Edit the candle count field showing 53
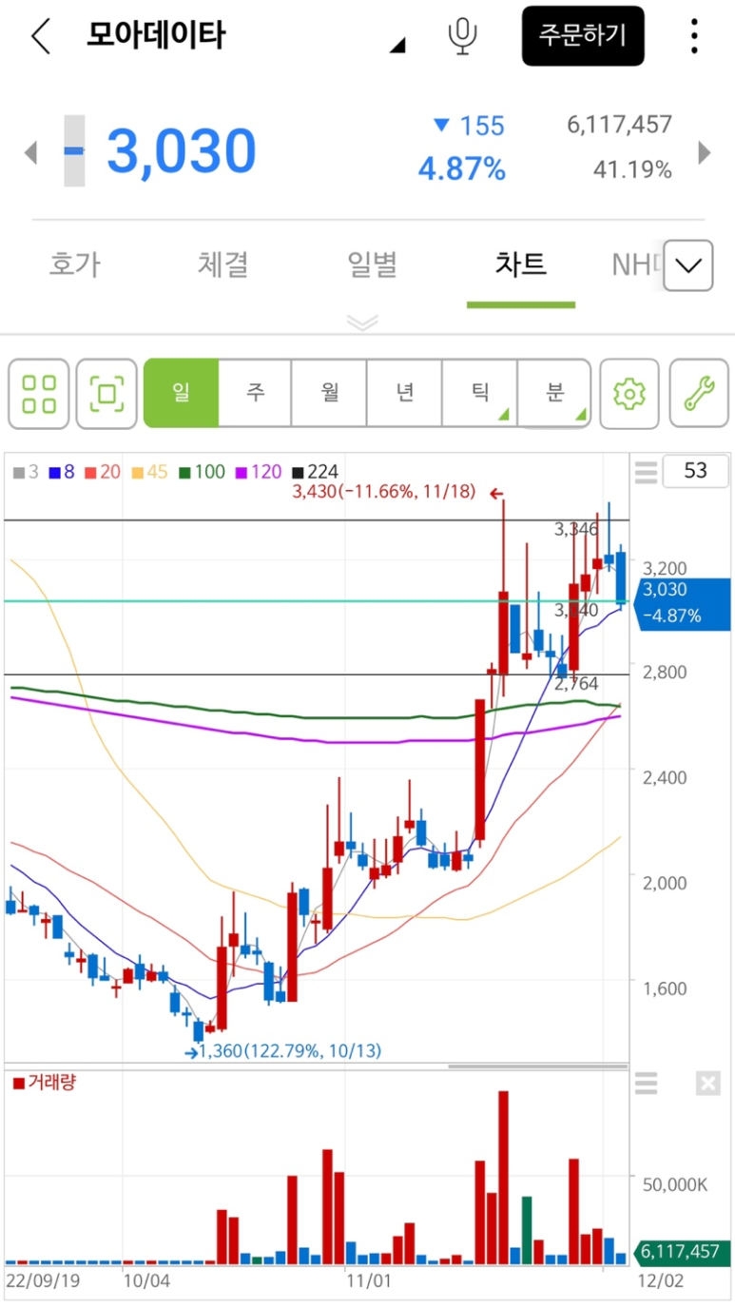The width and height of the screenshot is (735, 1309). pos(695,471)
